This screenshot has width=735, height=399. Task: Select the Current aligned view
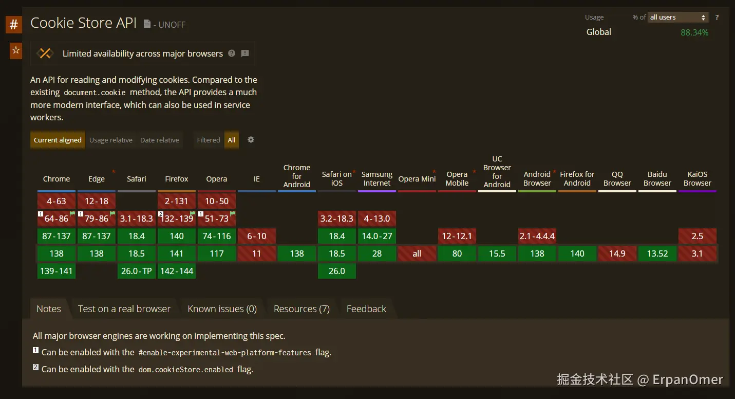pos(58,140)
